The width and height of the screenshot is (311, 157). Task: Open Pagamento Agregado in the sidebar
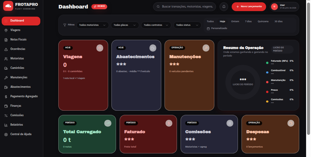21,97
